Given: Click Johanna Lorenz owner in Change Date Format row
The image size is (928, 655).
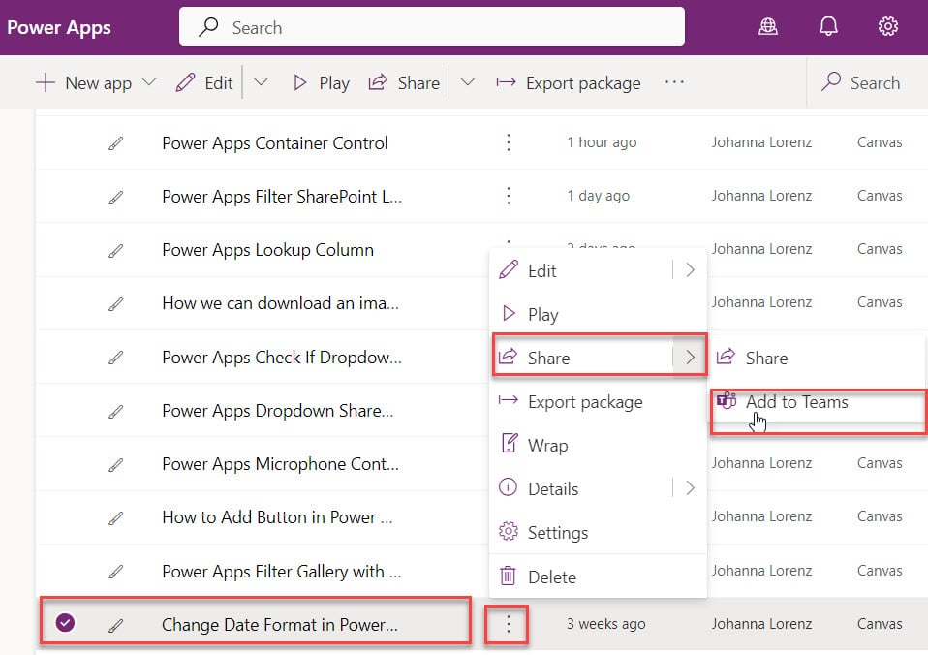Looking at the screenshot, I should pos(761,624).
